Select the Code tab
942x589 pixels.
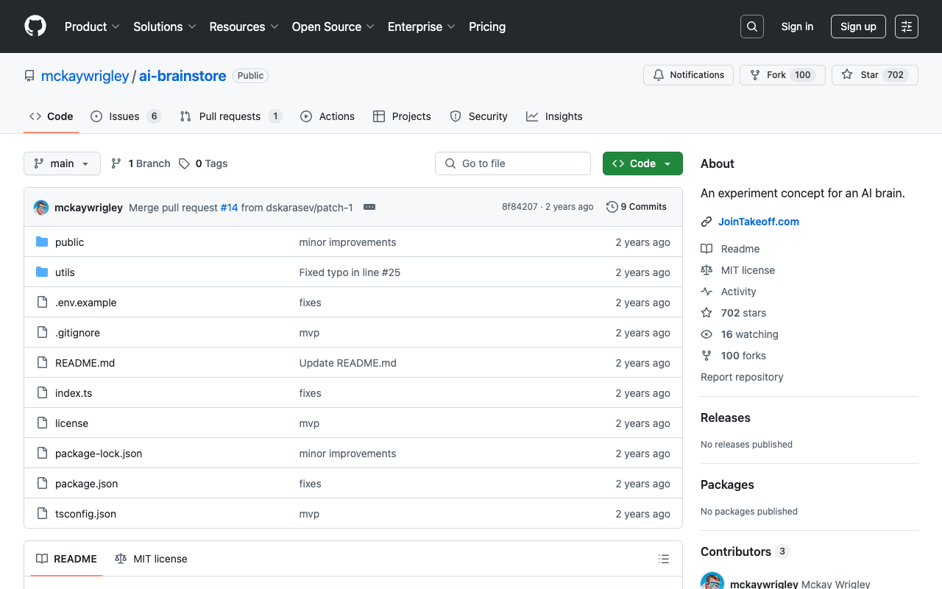pos(52,116)
